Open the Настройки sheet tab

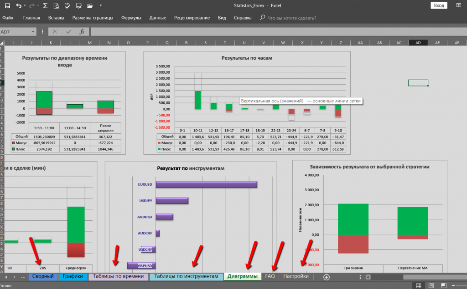296,276
